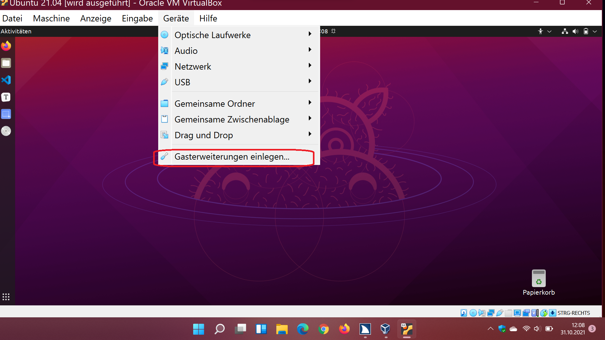Open the Anzeige menu
Screen dimensions: 605x340
coord(96,18)
